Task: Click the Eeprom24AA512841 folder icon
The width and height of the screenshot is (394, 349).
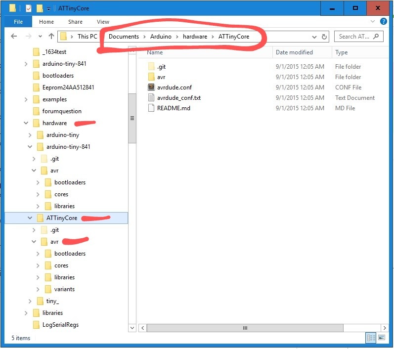Action: tap(36, 87)
